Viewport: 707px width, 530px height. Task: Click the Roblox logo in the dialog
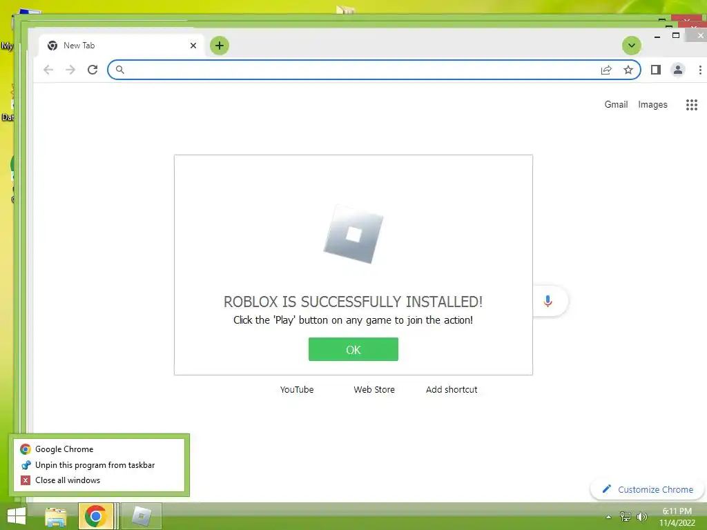[353, 235]
